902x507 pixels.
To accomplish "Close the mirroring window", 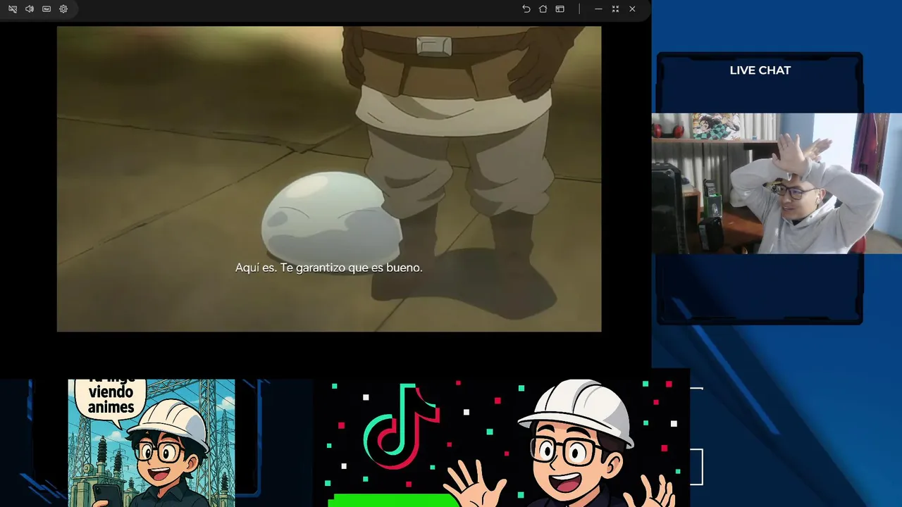I will pos(632,9).
